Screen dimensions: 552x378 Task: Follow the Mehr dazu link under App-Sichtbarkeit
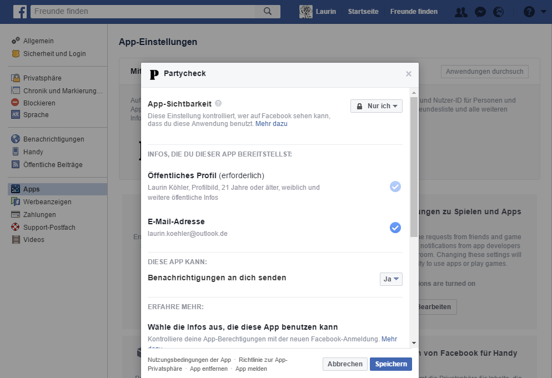271,124
